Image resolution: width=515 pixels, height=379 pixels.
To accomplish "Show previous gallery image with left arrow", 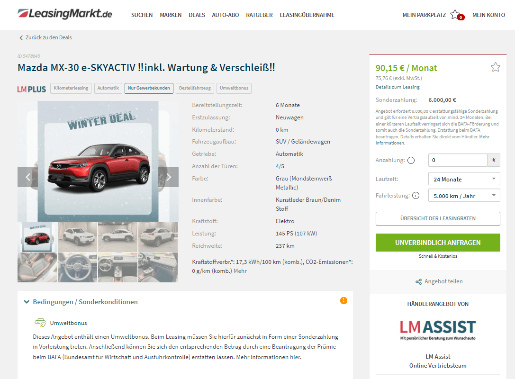I will (28, 177).
